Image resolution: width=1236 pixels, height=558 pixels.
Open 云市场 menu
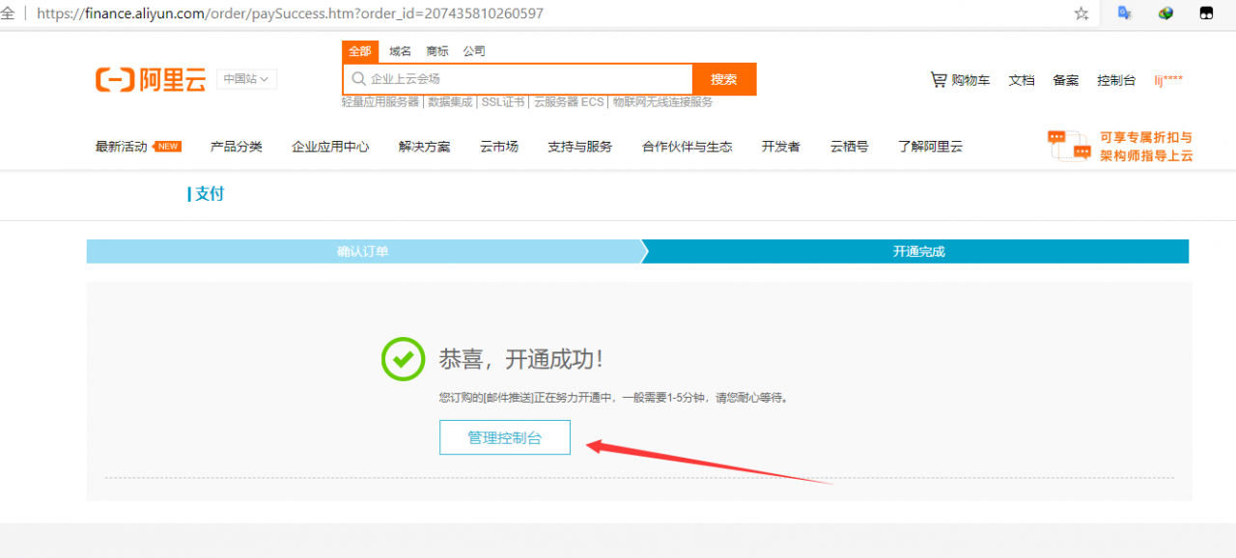click(x=499, y=147)
